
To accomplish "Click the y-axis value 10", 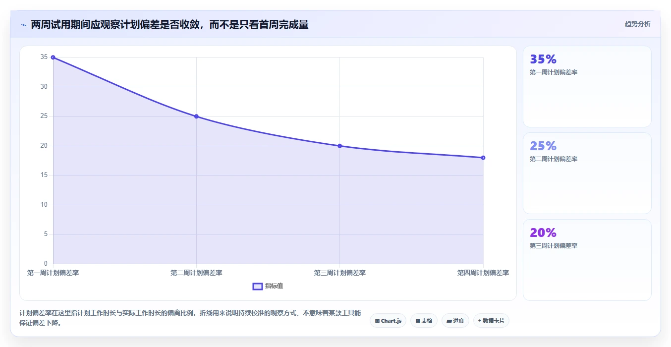I will coord(44,205).
